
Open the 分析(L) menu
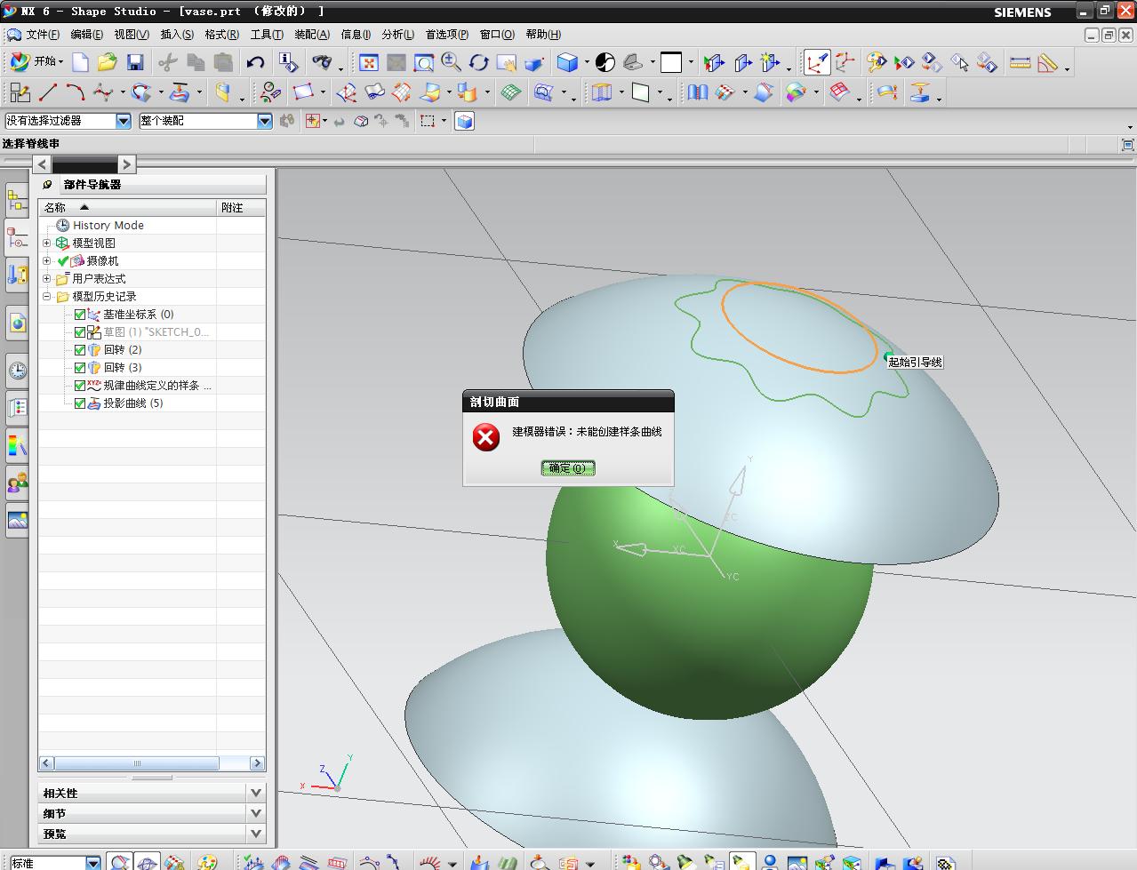pos(397,35)
